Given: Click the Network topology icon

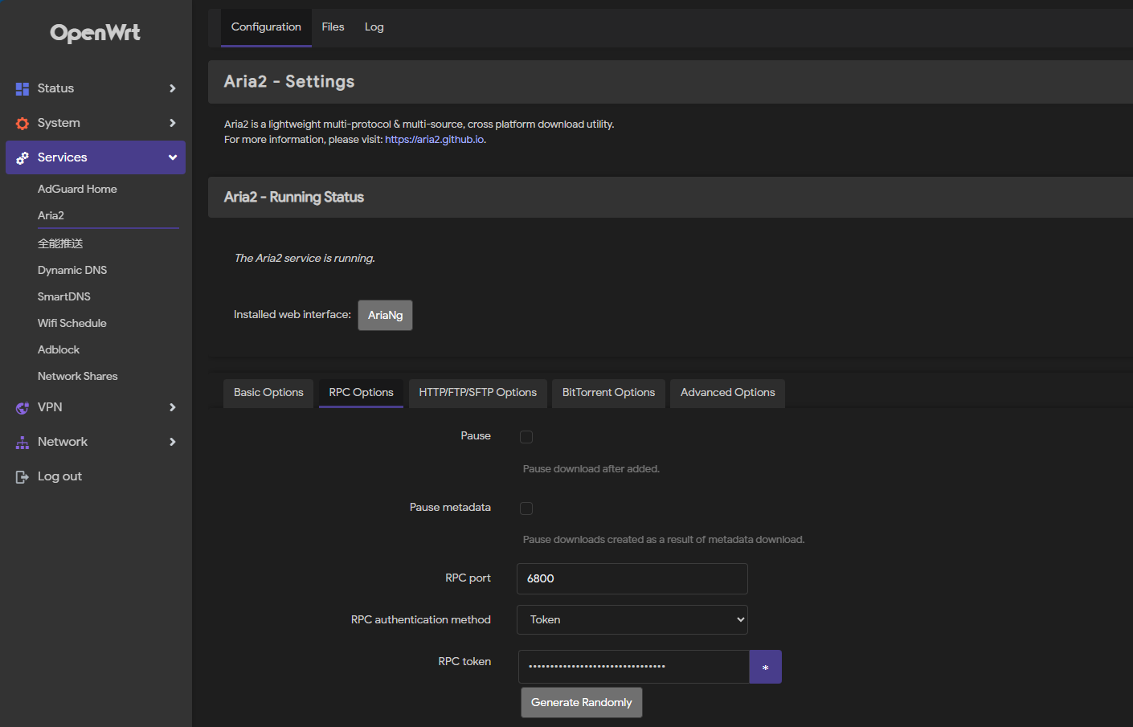Looking at the screenshot, I should [22, 443].
